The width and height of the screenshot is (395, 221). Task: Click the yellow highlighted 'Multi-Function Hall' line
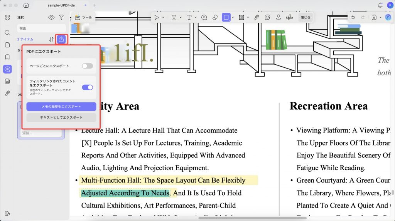coord(168,180)
